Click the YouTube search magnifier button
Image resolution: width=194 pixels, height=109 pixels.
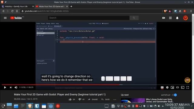point(134,18)
